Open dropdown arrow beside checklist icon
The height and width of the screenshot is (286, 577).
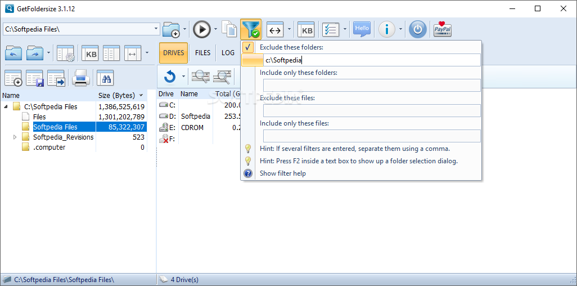(345, 29)
